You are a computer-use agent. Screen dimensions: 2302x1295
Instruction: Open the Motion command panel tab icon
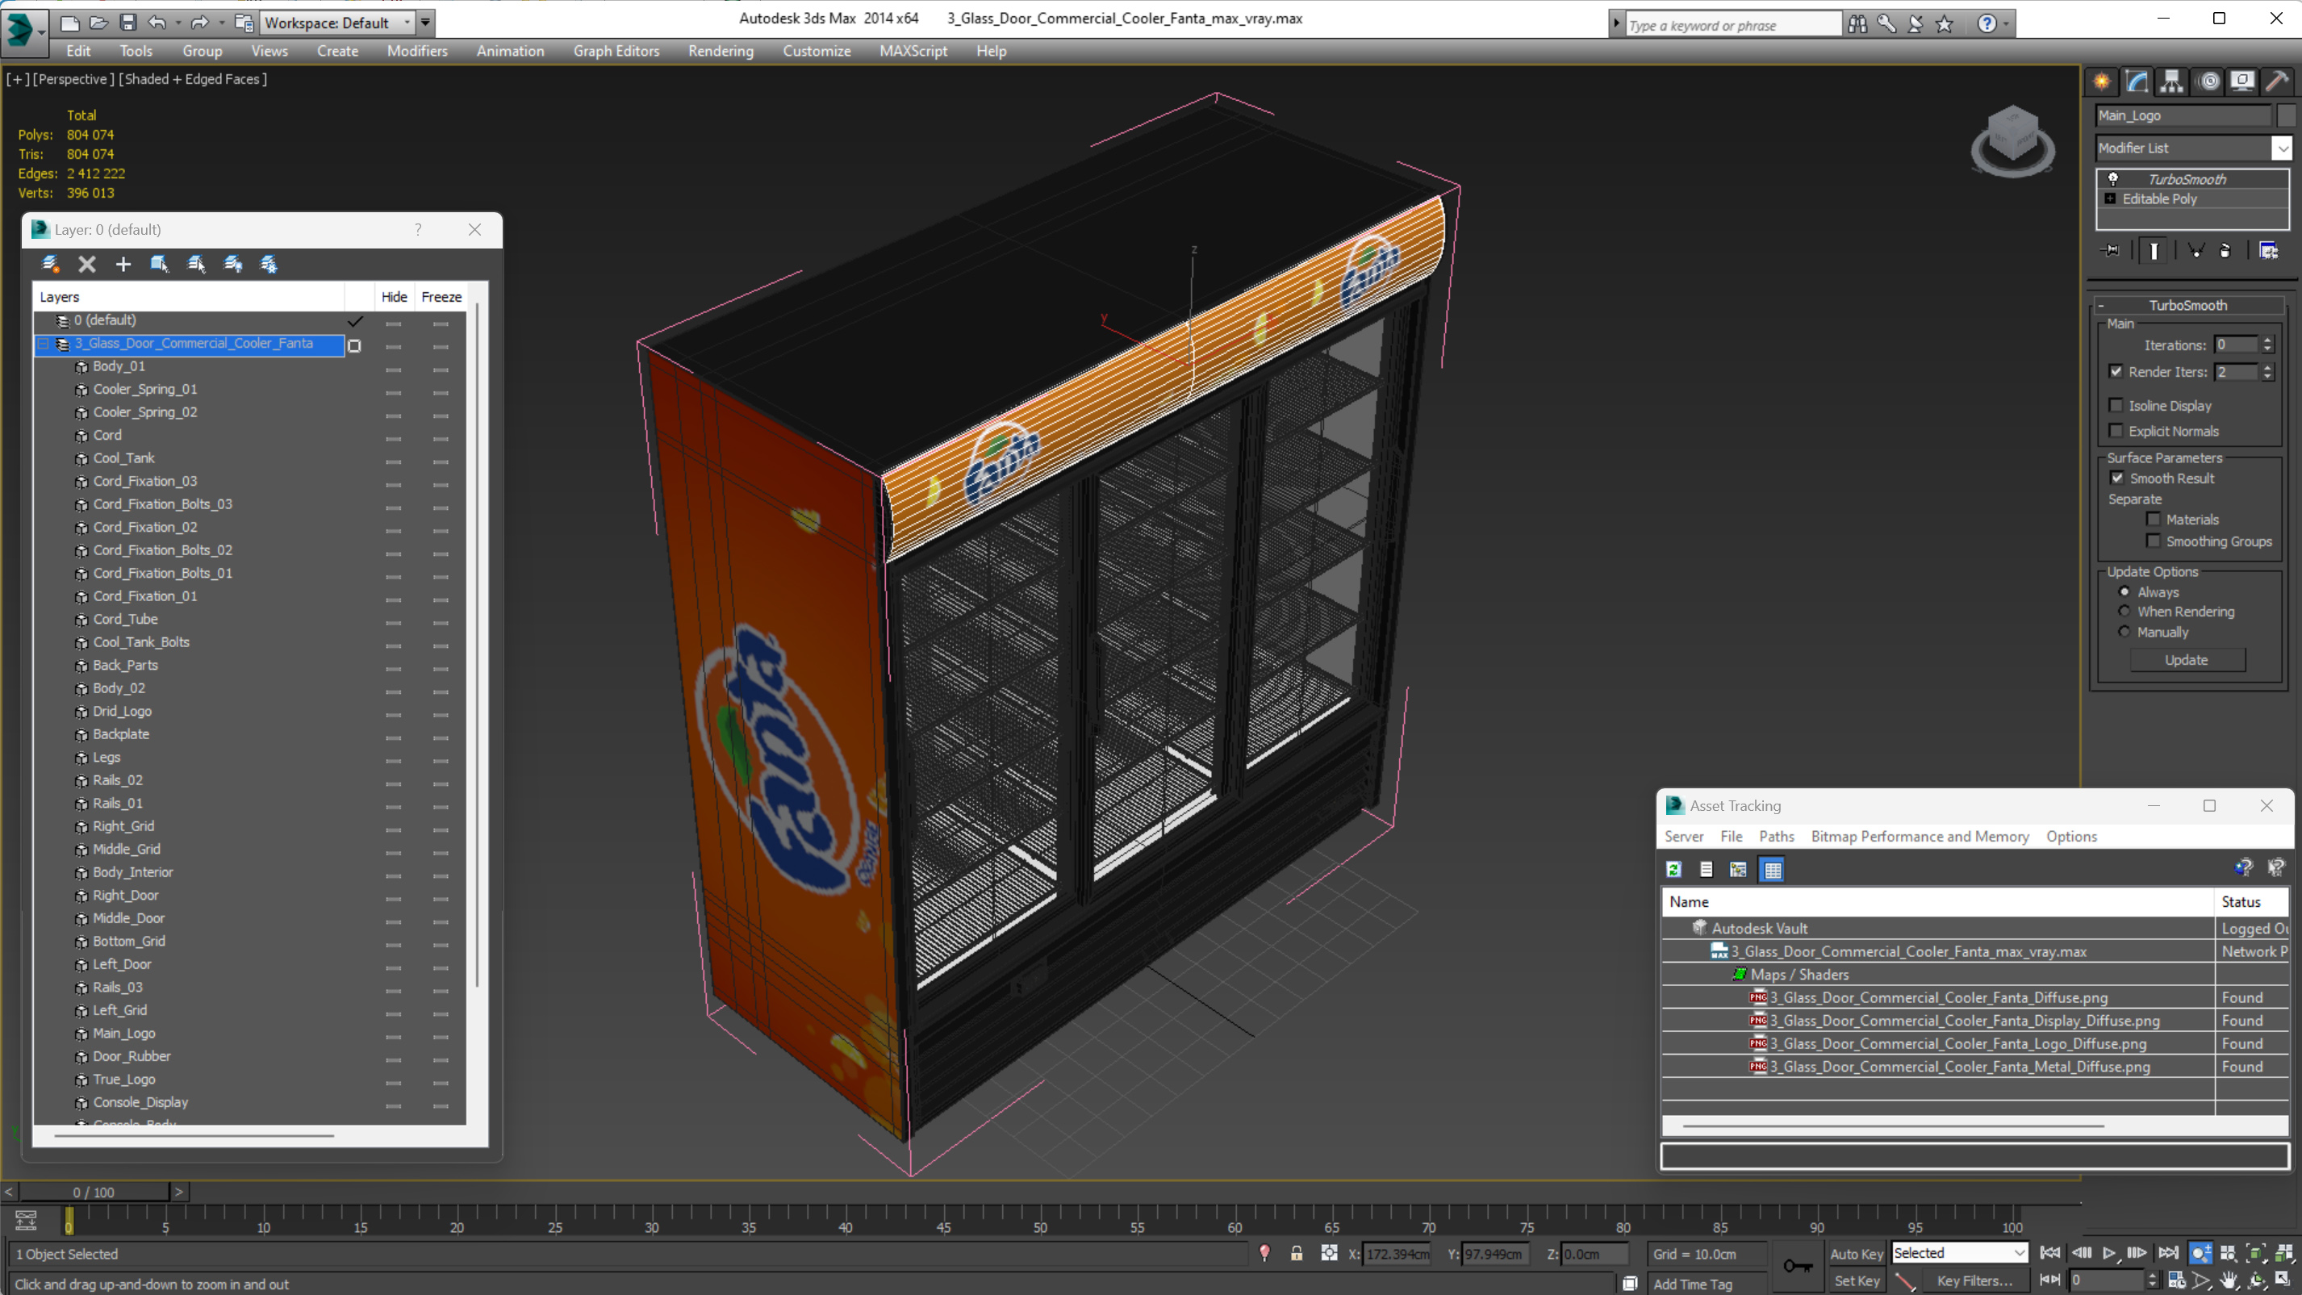[x=2208, y=82]
